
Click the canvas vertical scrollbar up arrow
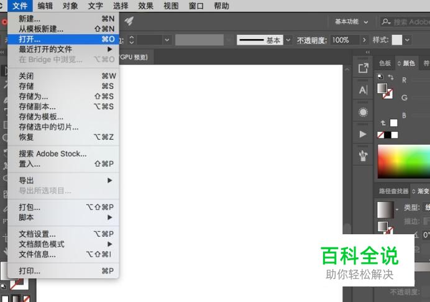tap(347, 70)
